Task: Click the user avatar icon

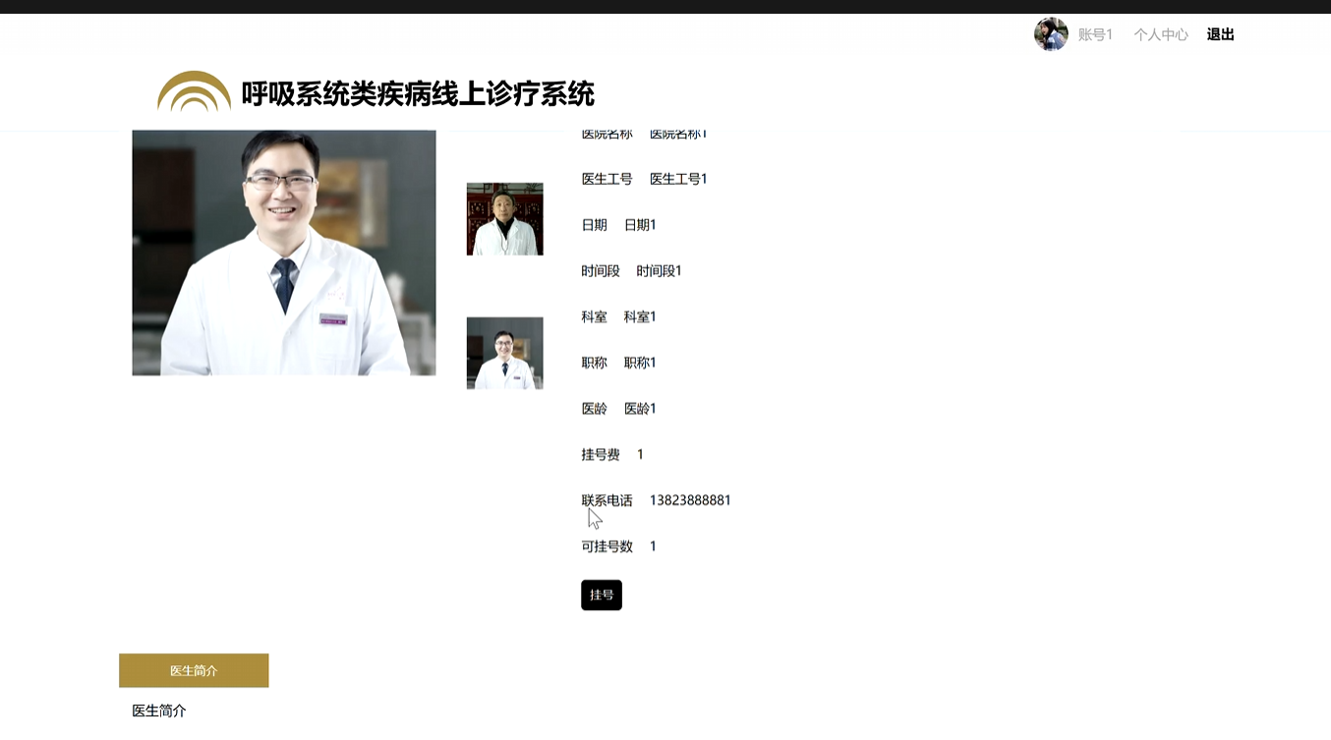Action: tap(1051, 34)
